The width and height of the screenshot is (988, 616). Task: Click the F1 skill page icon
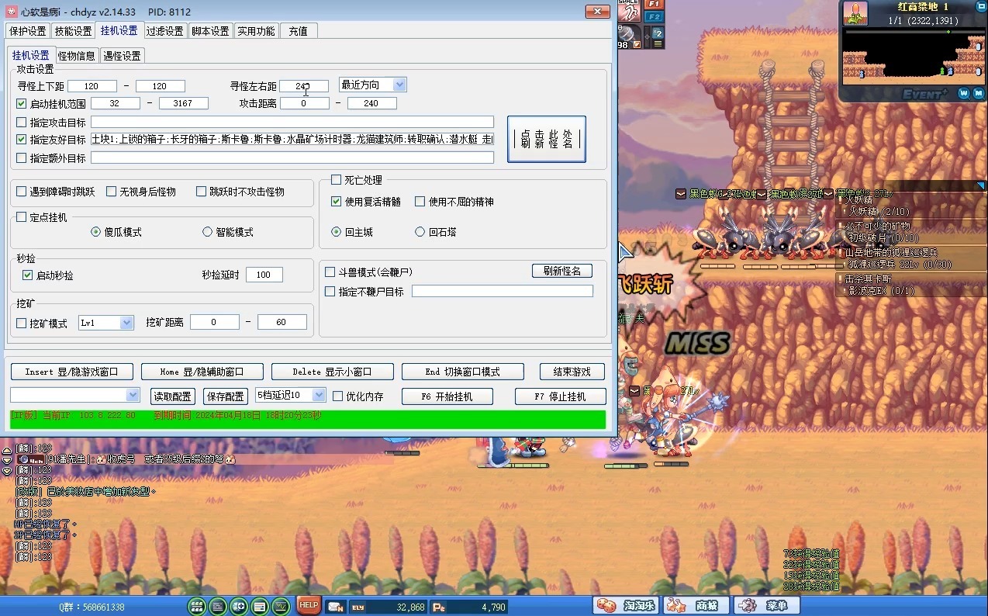(654, 5)
